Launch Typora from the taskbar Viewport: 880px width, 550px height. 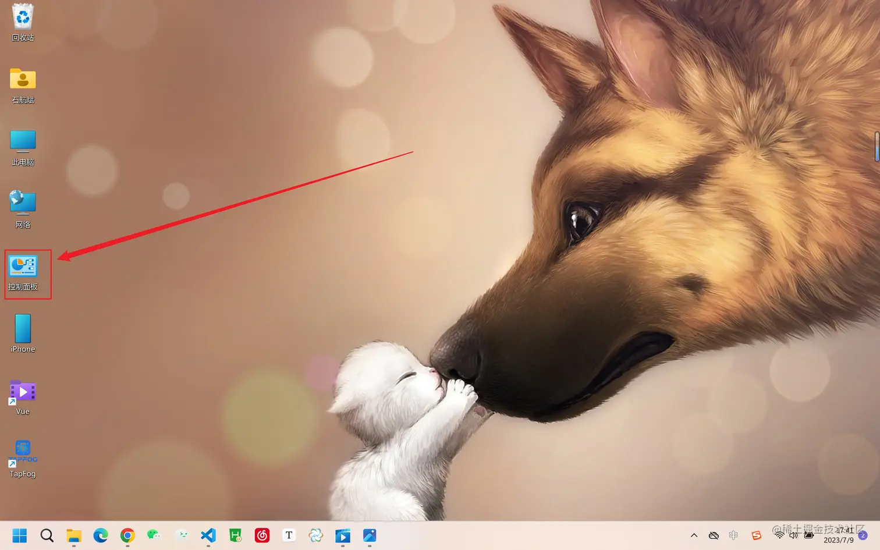[x=289, y=535]
